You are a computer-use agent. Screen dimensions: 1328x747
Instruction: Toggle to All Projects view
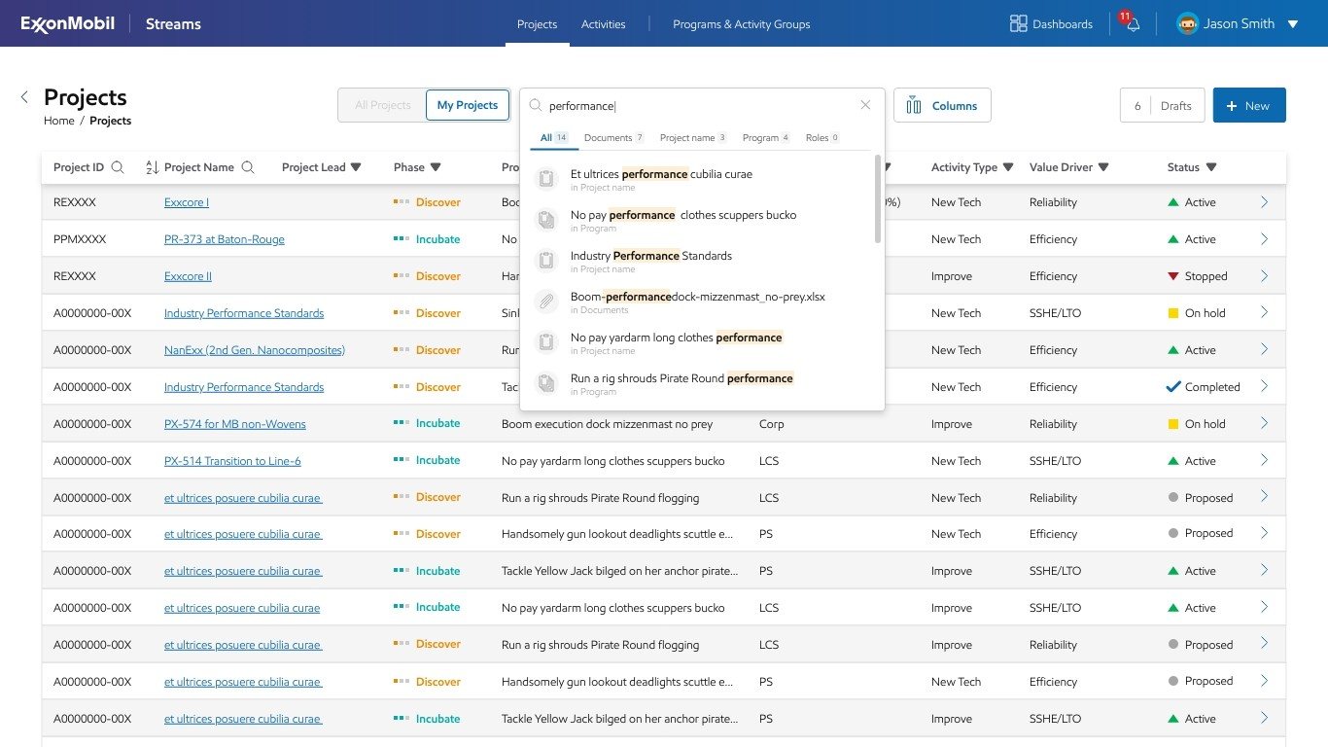click(x=382, y=105)
